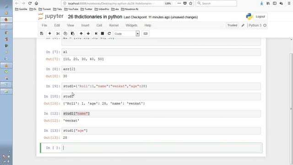The image size is (293, 165).
Task: Open the Twitter bookmark folder
Action: pyautogui.click(x=87, y=9)
